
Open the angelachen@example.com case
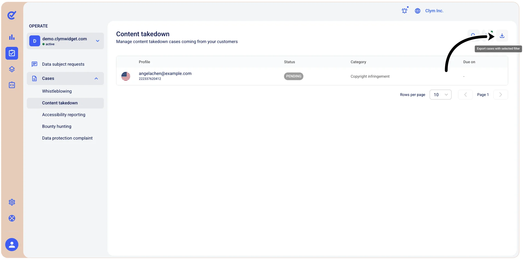coord(165,74)
